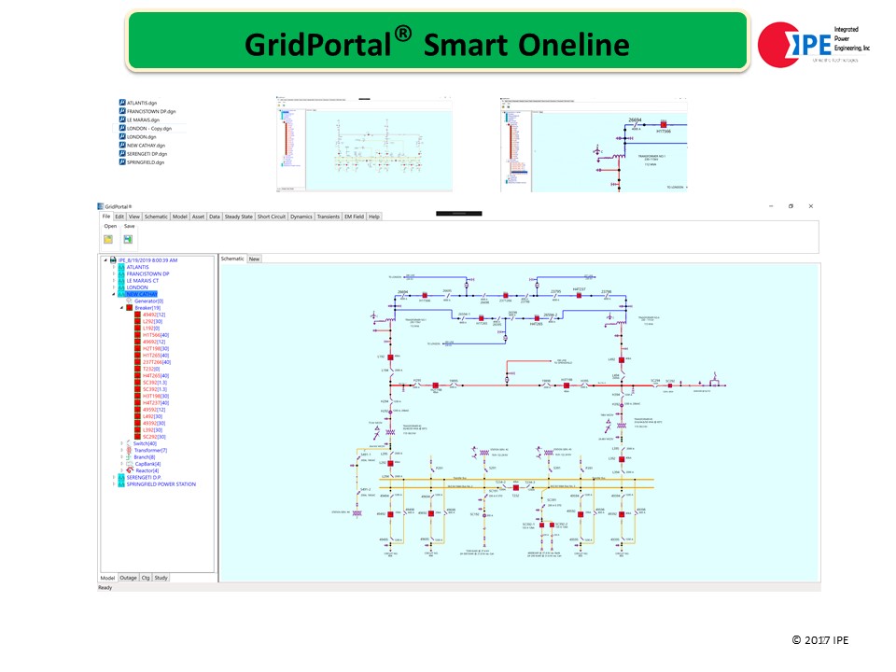
Task: Collapse the Breaker[19] group
Action: (x=121, y=308)
